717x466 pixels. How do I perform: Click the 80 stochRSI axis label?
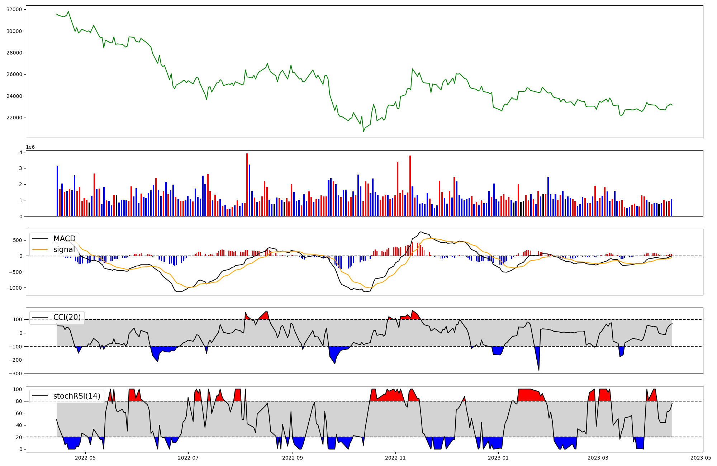(x=19, y=401)
